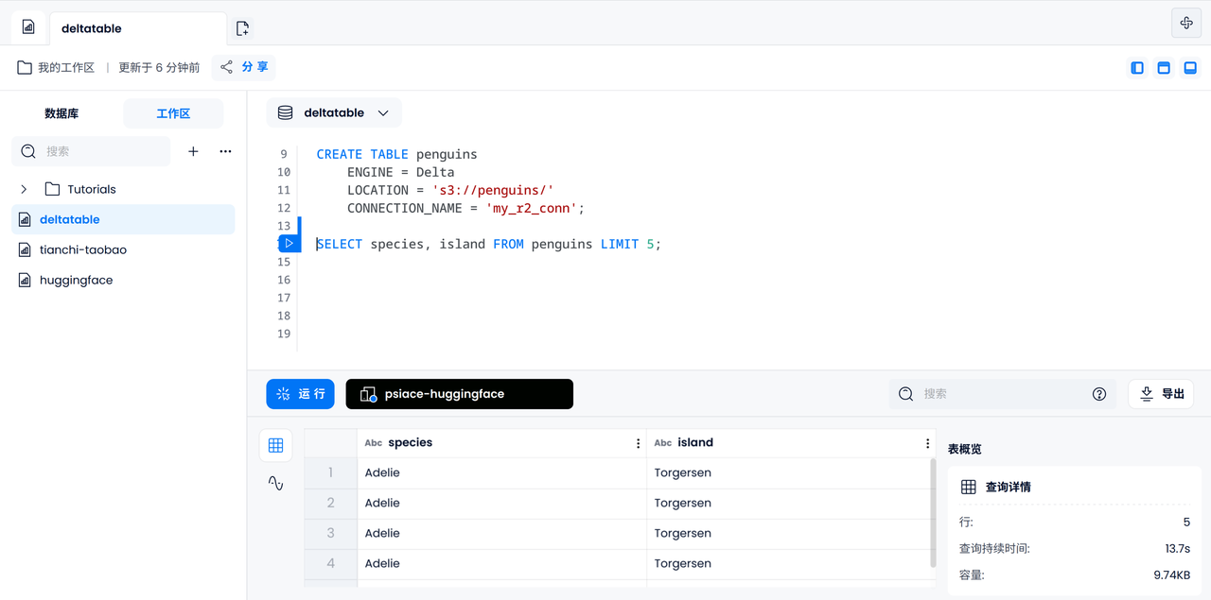Open the psiace-huggingface warehouse selector
The image size is (1211, 600).
point(460,394)
